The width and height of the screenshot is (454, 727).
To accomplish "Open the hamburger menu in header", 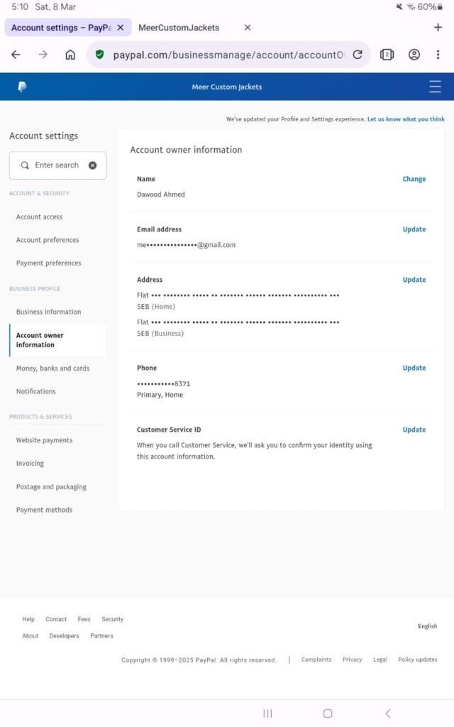I will point(435,87).
